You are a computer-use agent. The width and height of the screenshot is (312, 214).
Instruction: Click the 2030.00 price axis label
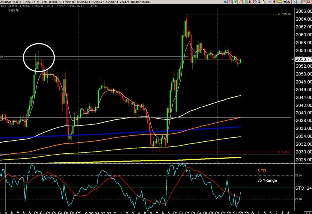coord(304,152)
